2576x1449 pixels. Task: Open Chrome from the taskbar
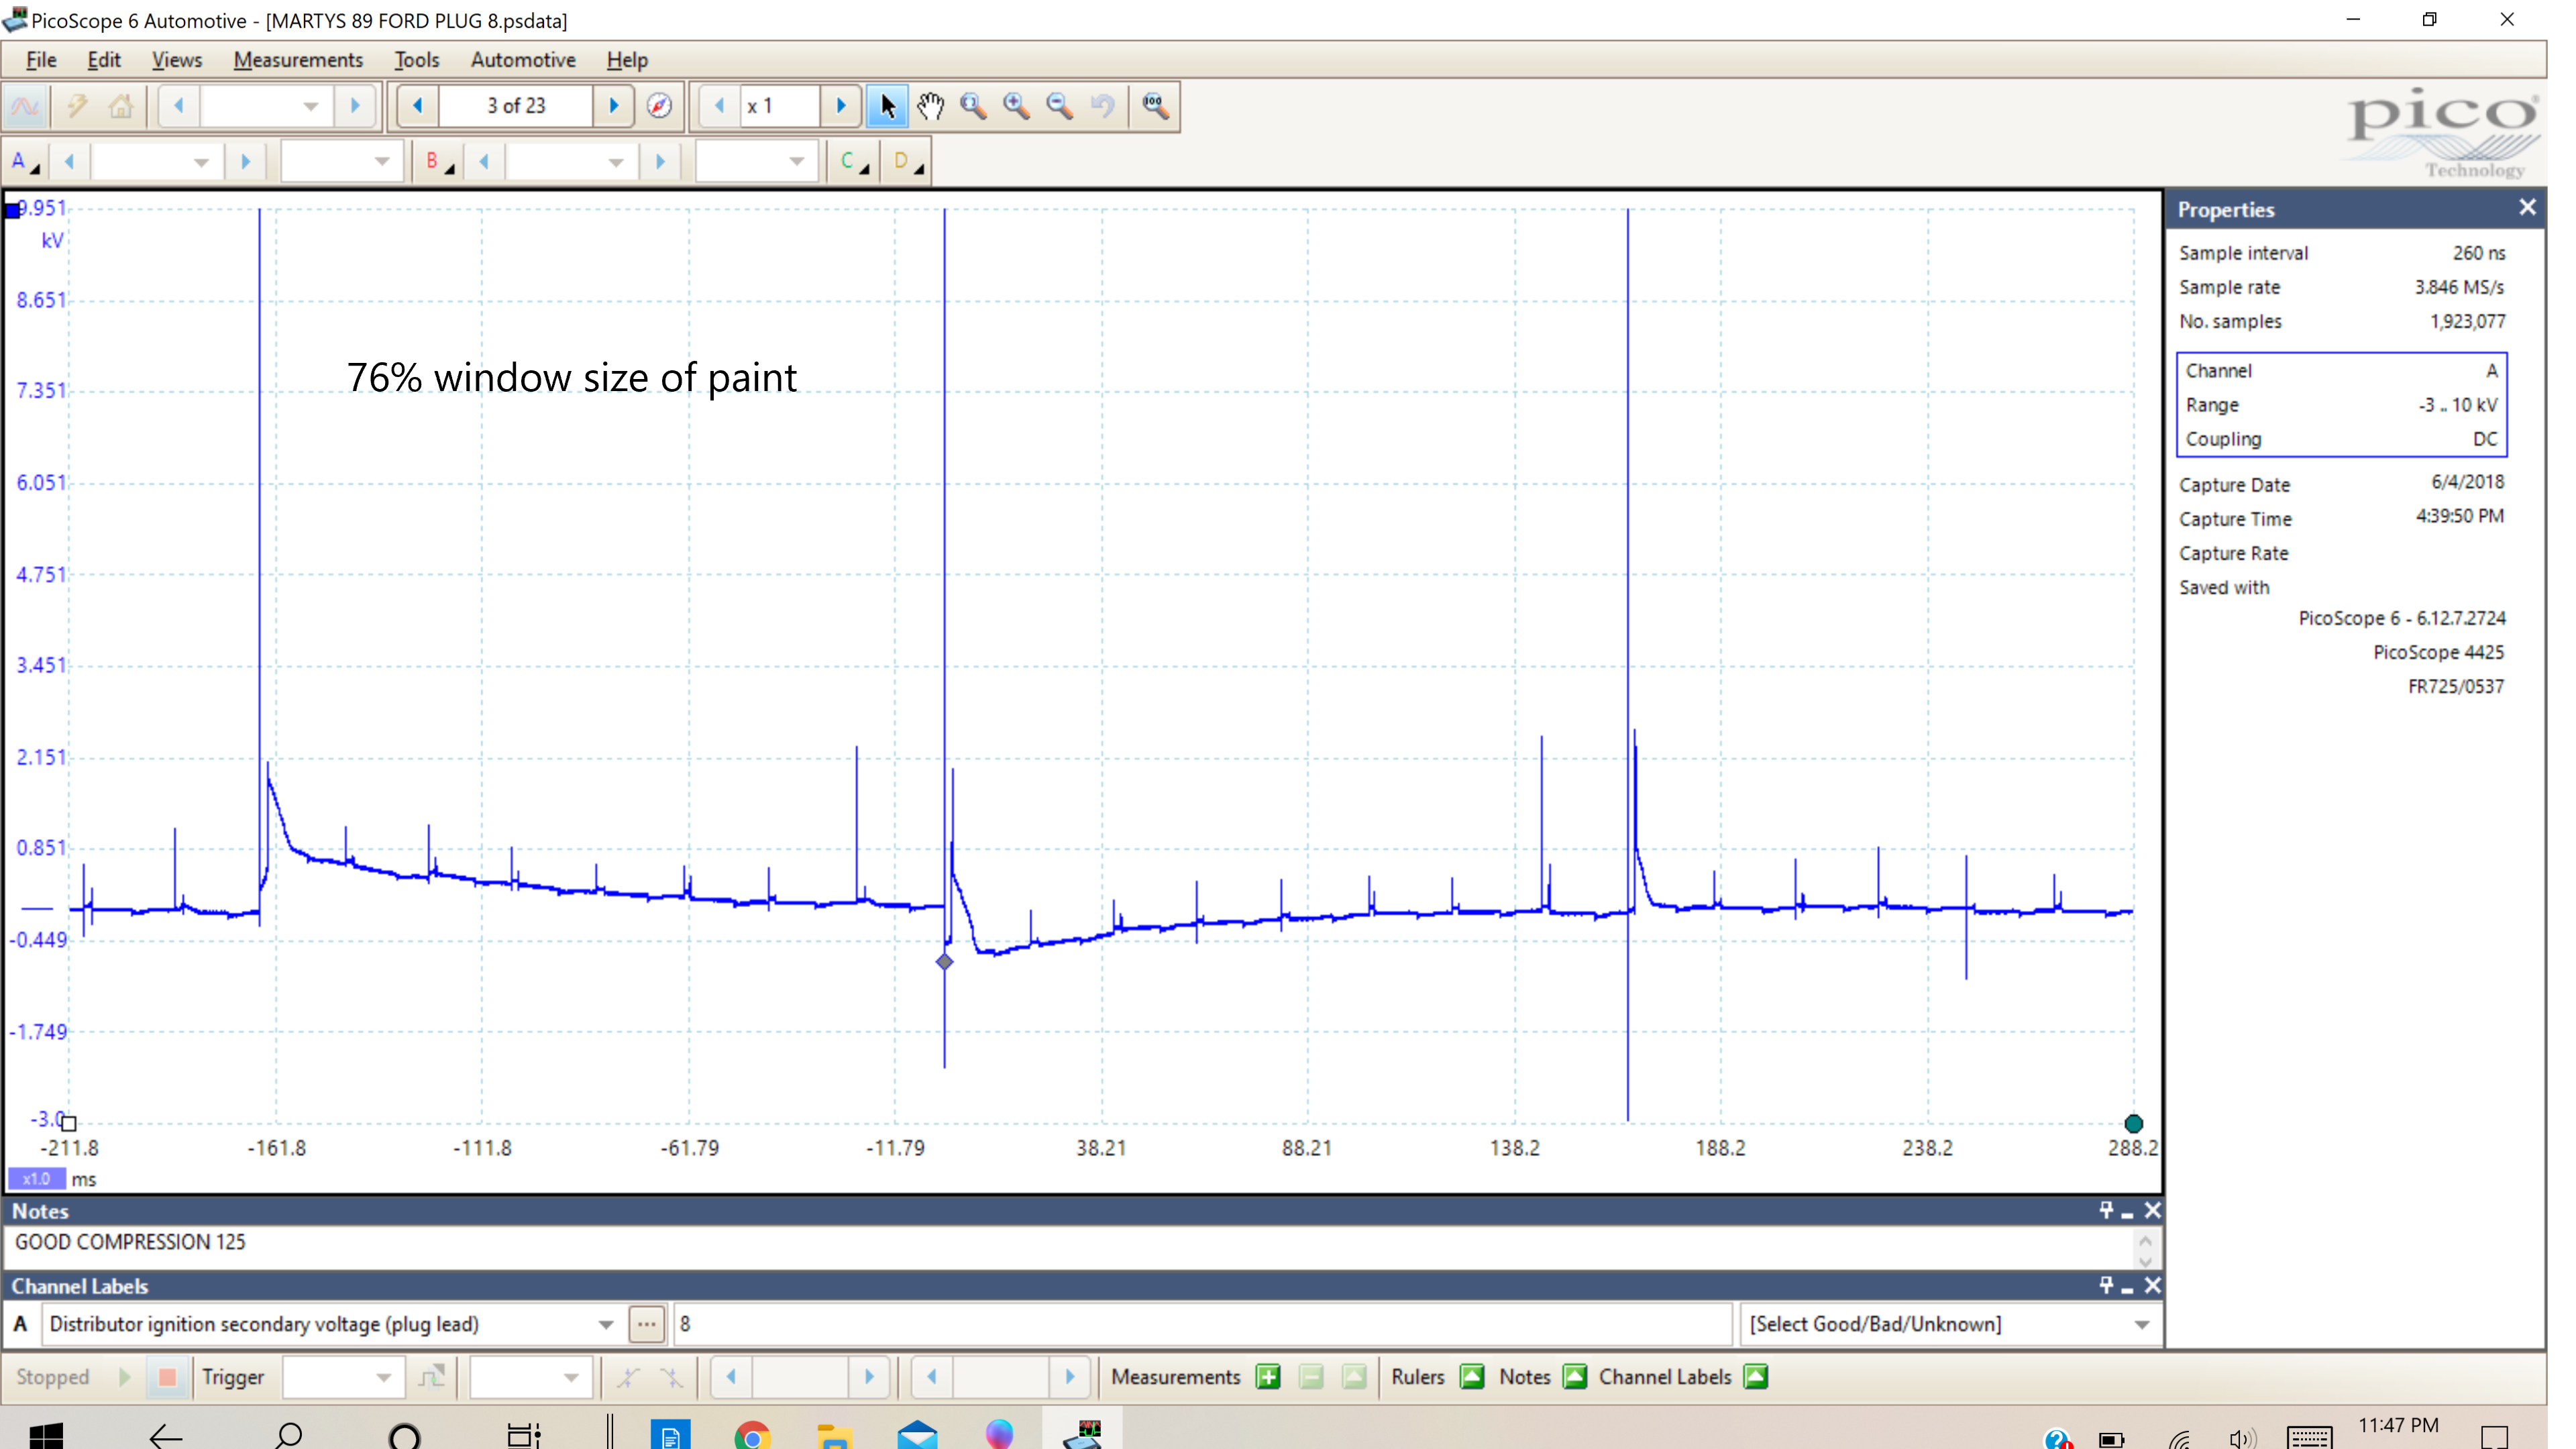[752, 1436]
